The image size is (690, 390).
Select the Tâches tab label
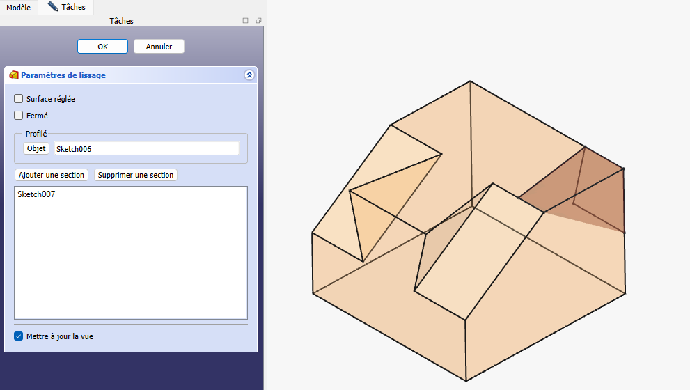click(x=73, y=7)
